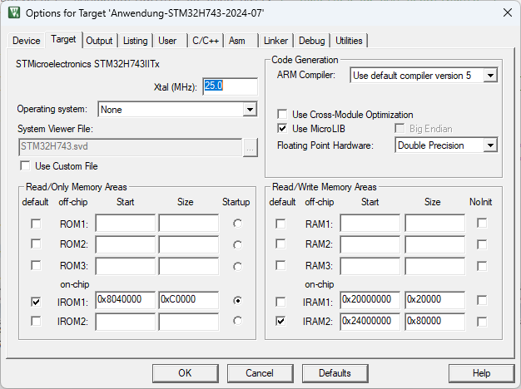Click the RAM3 Start address field
This screenshot has width=521, height=389.
(x=370, y=266)
